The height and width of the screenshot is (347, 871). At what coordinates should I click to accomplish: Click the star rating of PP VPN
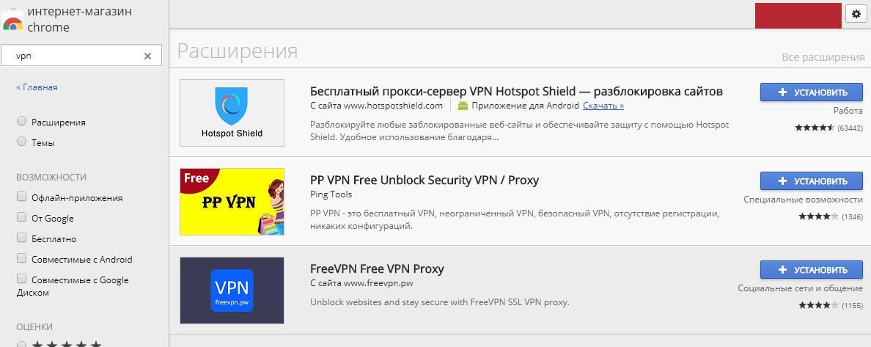[x=817, y=216]
